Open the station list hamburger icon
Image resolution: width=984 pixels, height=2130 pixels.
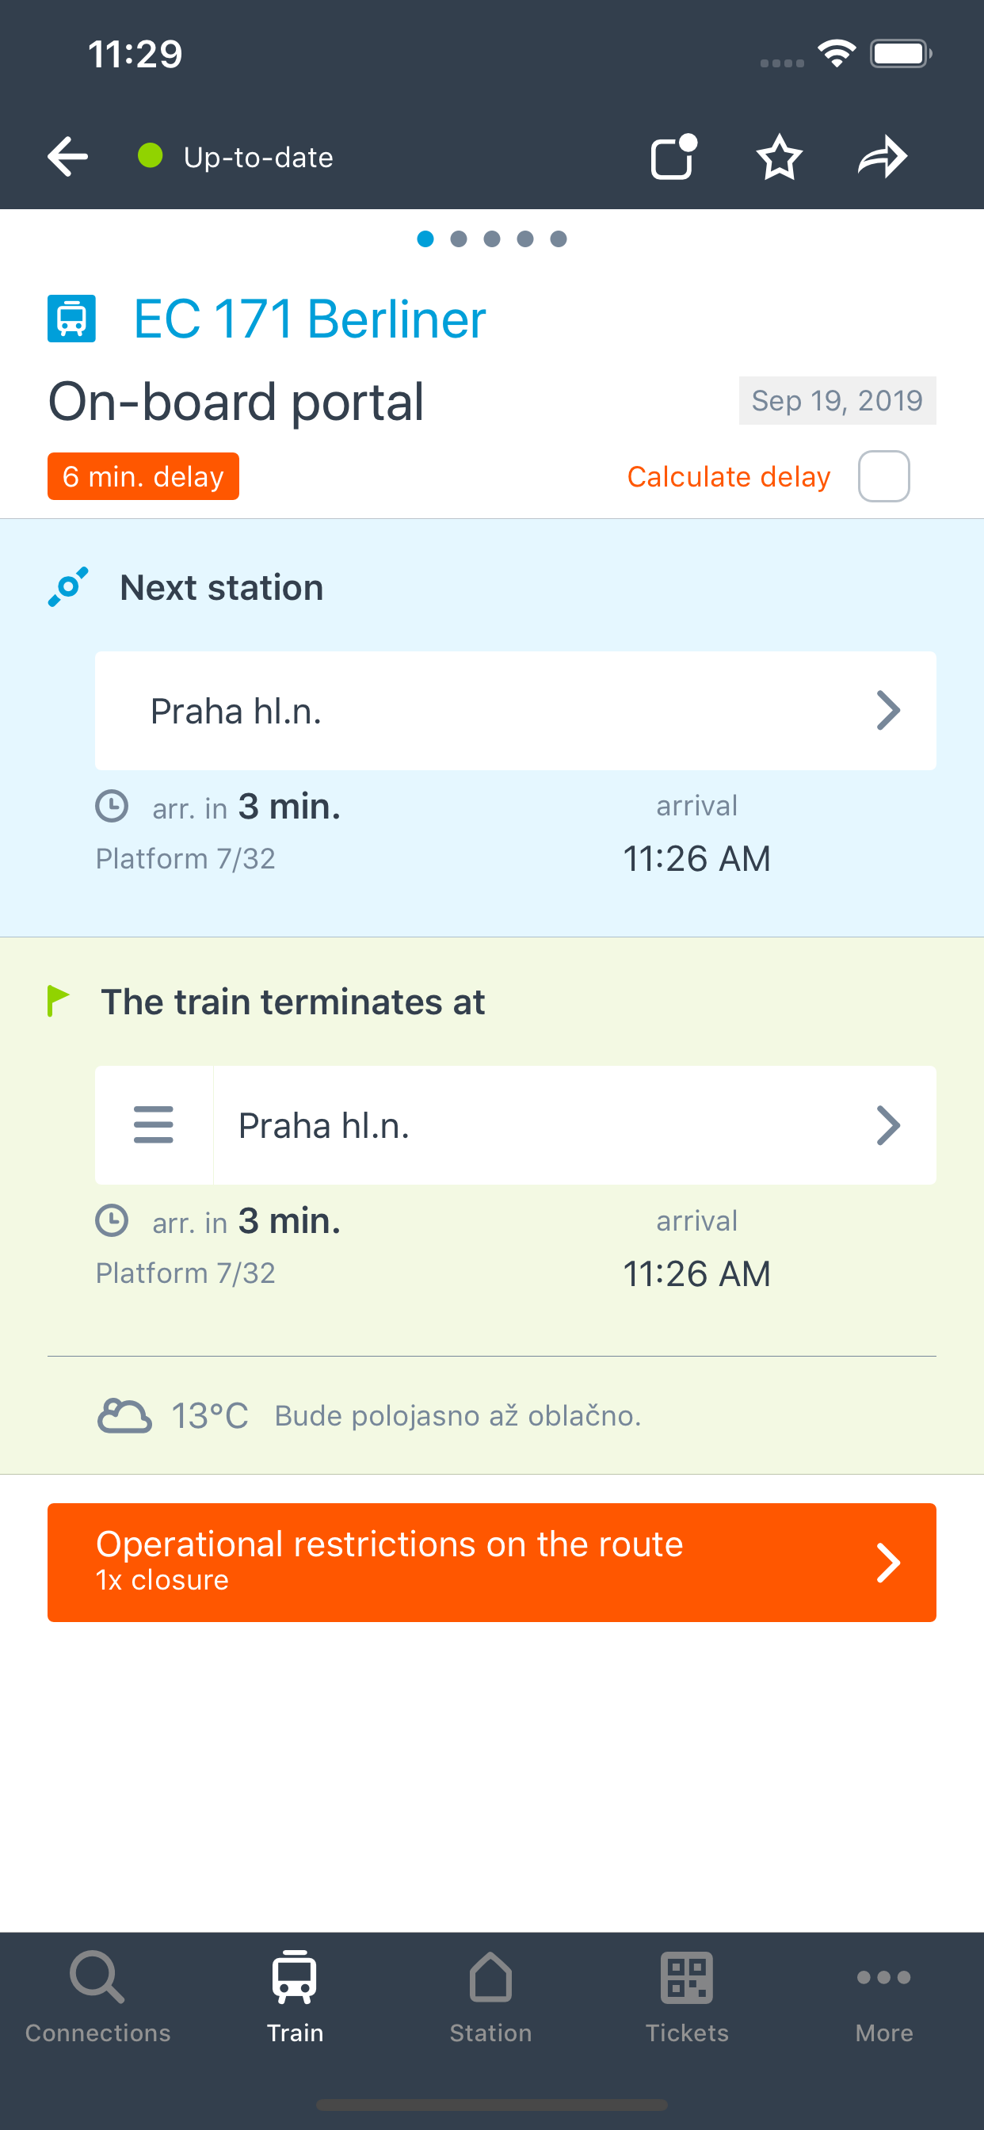pos(154,1124)
